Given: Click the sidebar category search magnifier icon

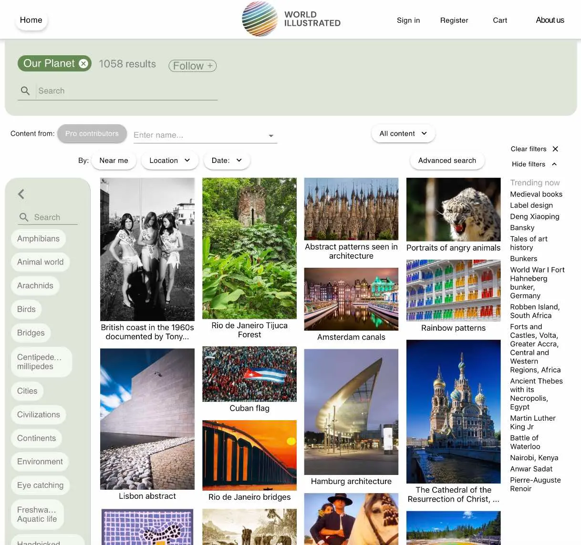Looking at the screenshot, I should point(24,217).
